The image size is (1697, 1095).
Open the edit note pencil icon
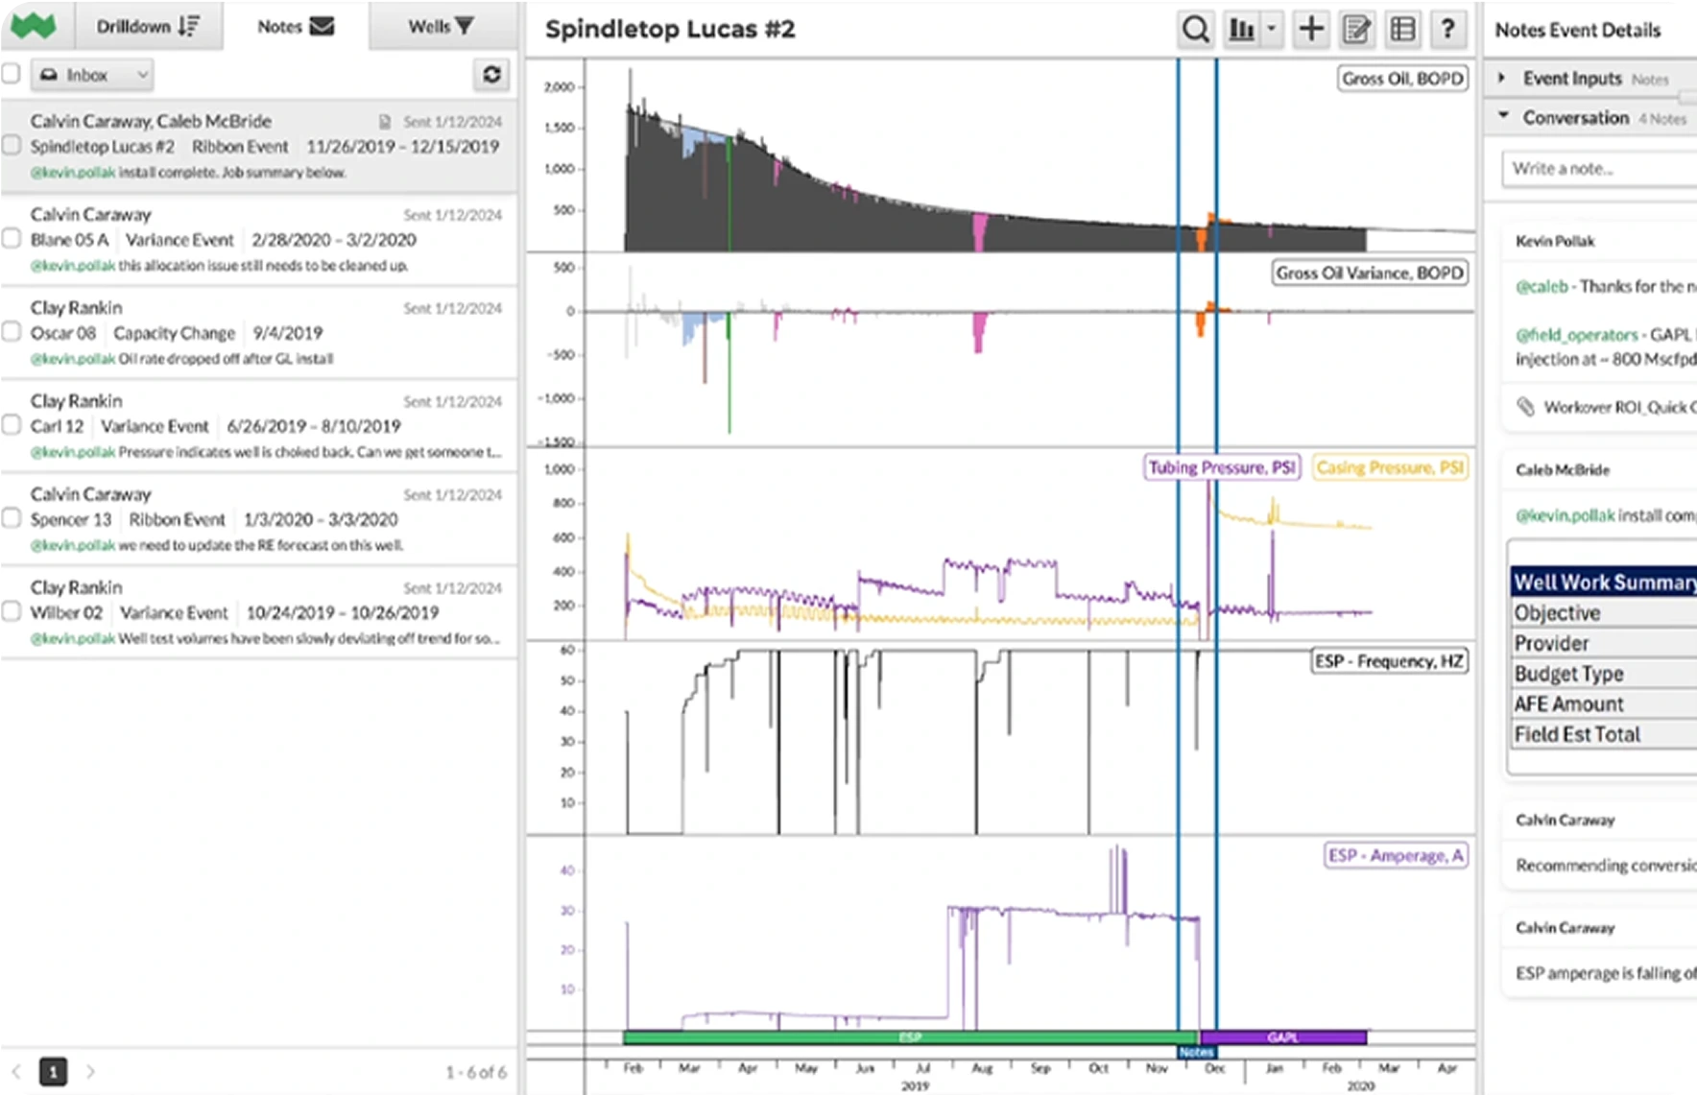[1356, 29]
